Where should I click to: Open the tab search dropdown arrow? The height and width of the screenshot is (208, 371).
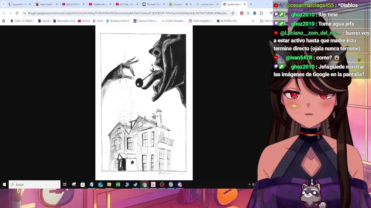[3, 4]
